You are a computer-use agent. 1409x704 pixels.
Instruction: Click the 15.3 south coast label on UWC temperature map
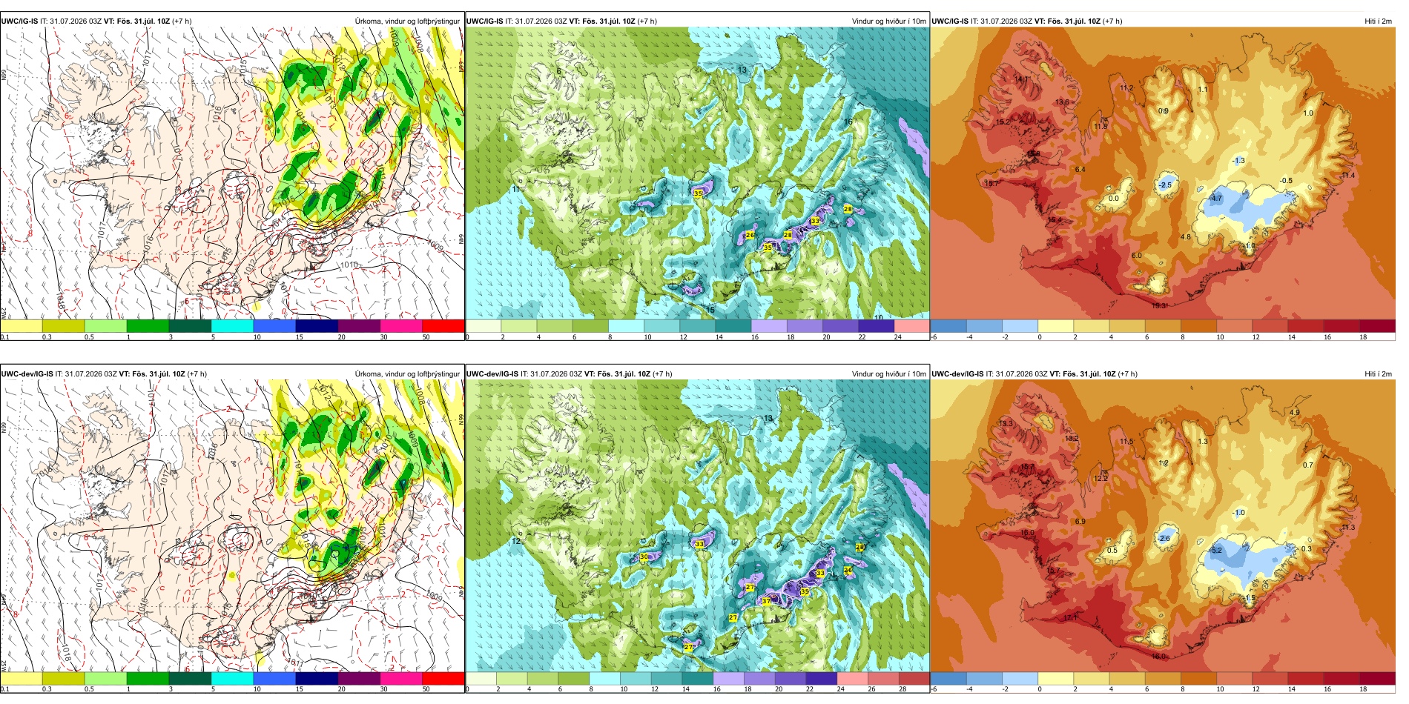1159,306
